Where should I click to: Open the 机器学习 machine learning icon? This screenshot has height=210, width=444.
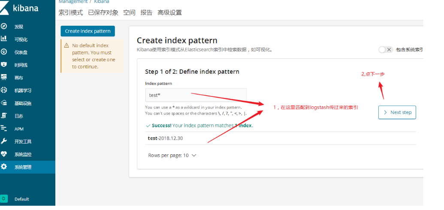(4, 90)
